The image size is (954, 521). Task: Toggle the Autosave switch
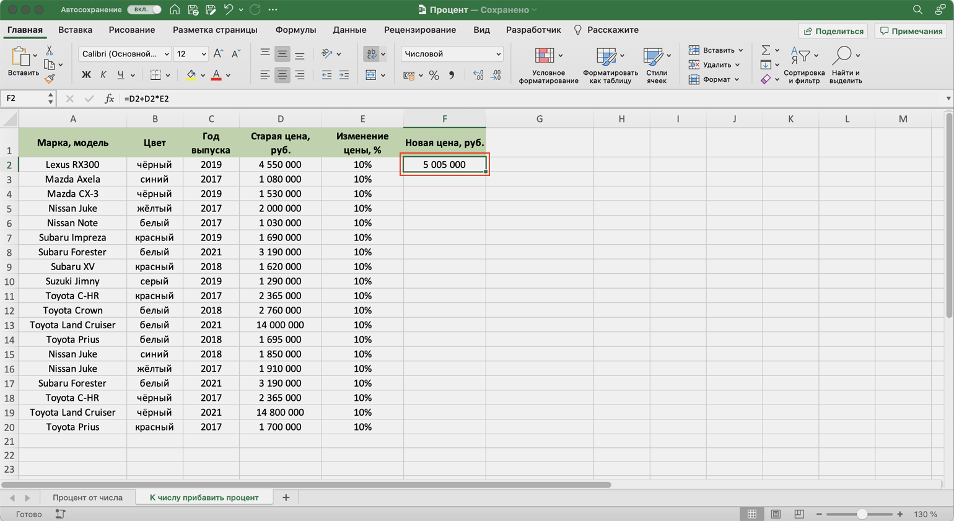click(x=144, y=10)
